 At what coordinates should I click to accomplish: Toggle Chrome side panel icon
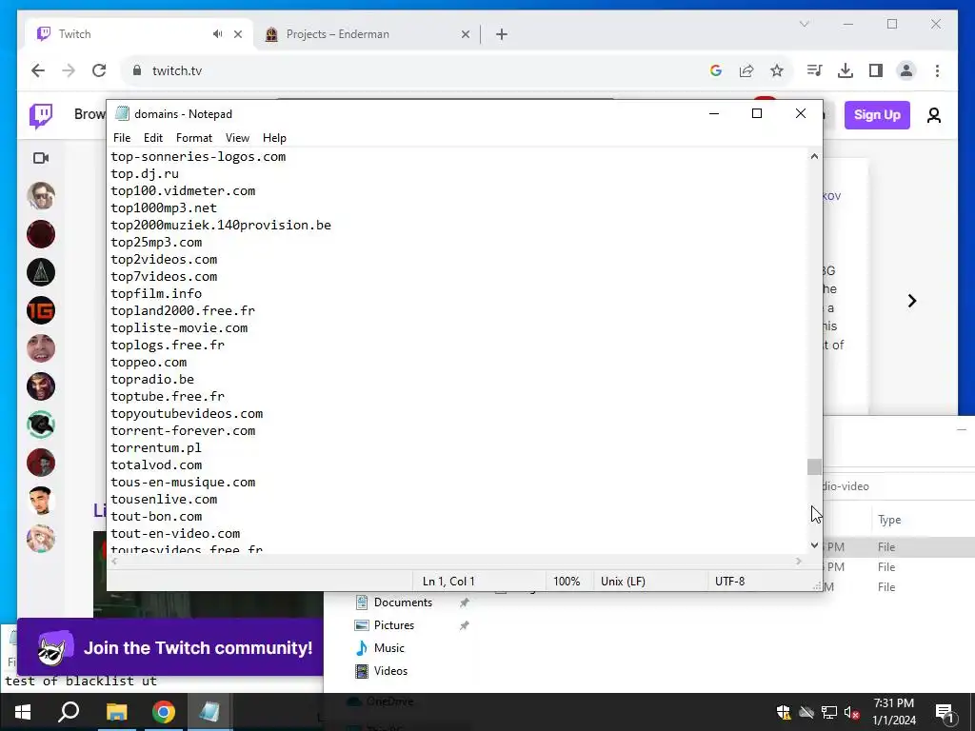point(876,70)
